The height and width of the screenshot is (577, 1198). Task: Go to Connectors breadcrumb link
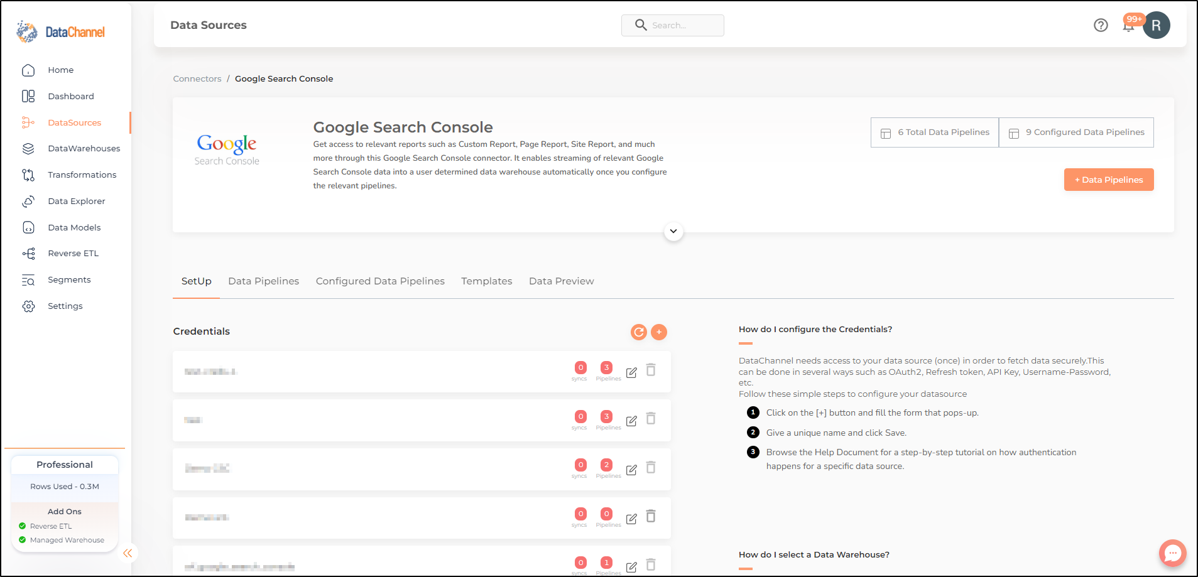[197, 78]
